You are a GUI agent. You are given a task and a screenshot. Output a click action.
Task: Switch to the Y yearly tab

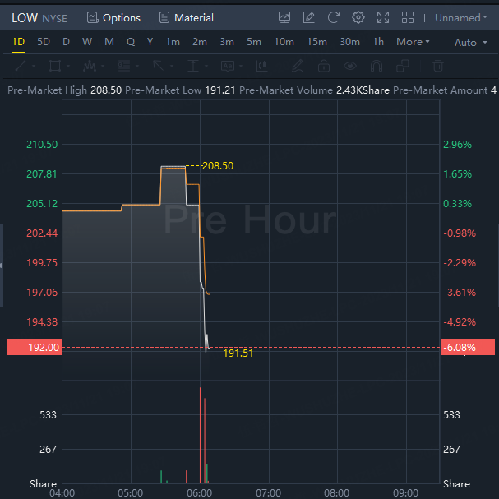(x=150, y=42)
